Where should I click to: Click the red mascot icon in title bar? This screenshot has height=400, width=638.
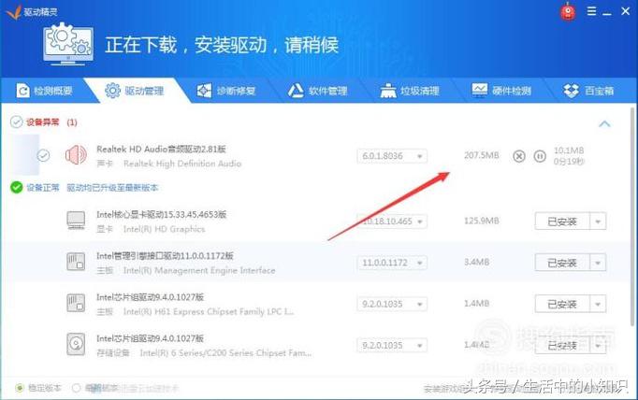568,12
